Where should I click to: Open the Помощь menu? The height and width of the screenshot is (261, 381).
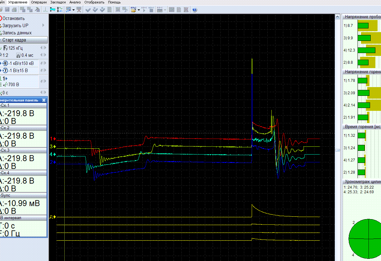(114, 2)
